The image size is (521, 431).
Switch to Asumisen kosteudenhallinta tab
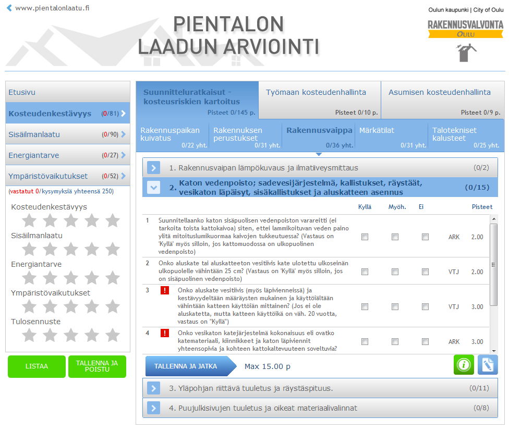[443, 100]
